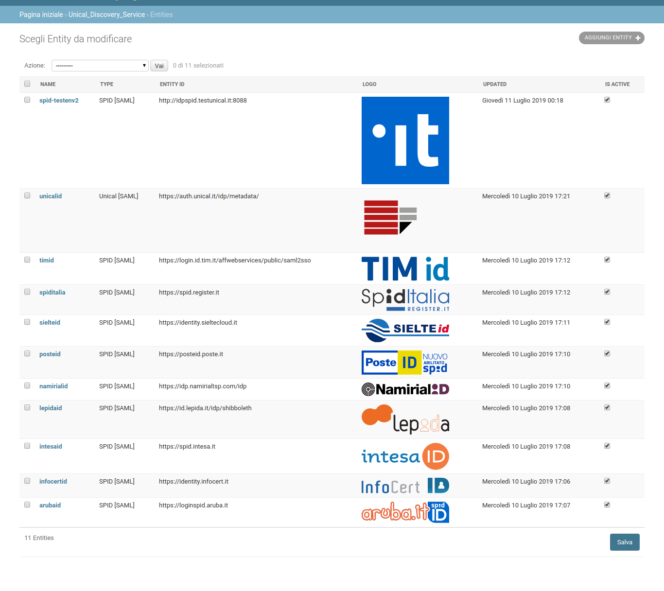Open Unical_Discovery_Service breadcrumb link
664x591 pixels.
[x=106, y=15]
